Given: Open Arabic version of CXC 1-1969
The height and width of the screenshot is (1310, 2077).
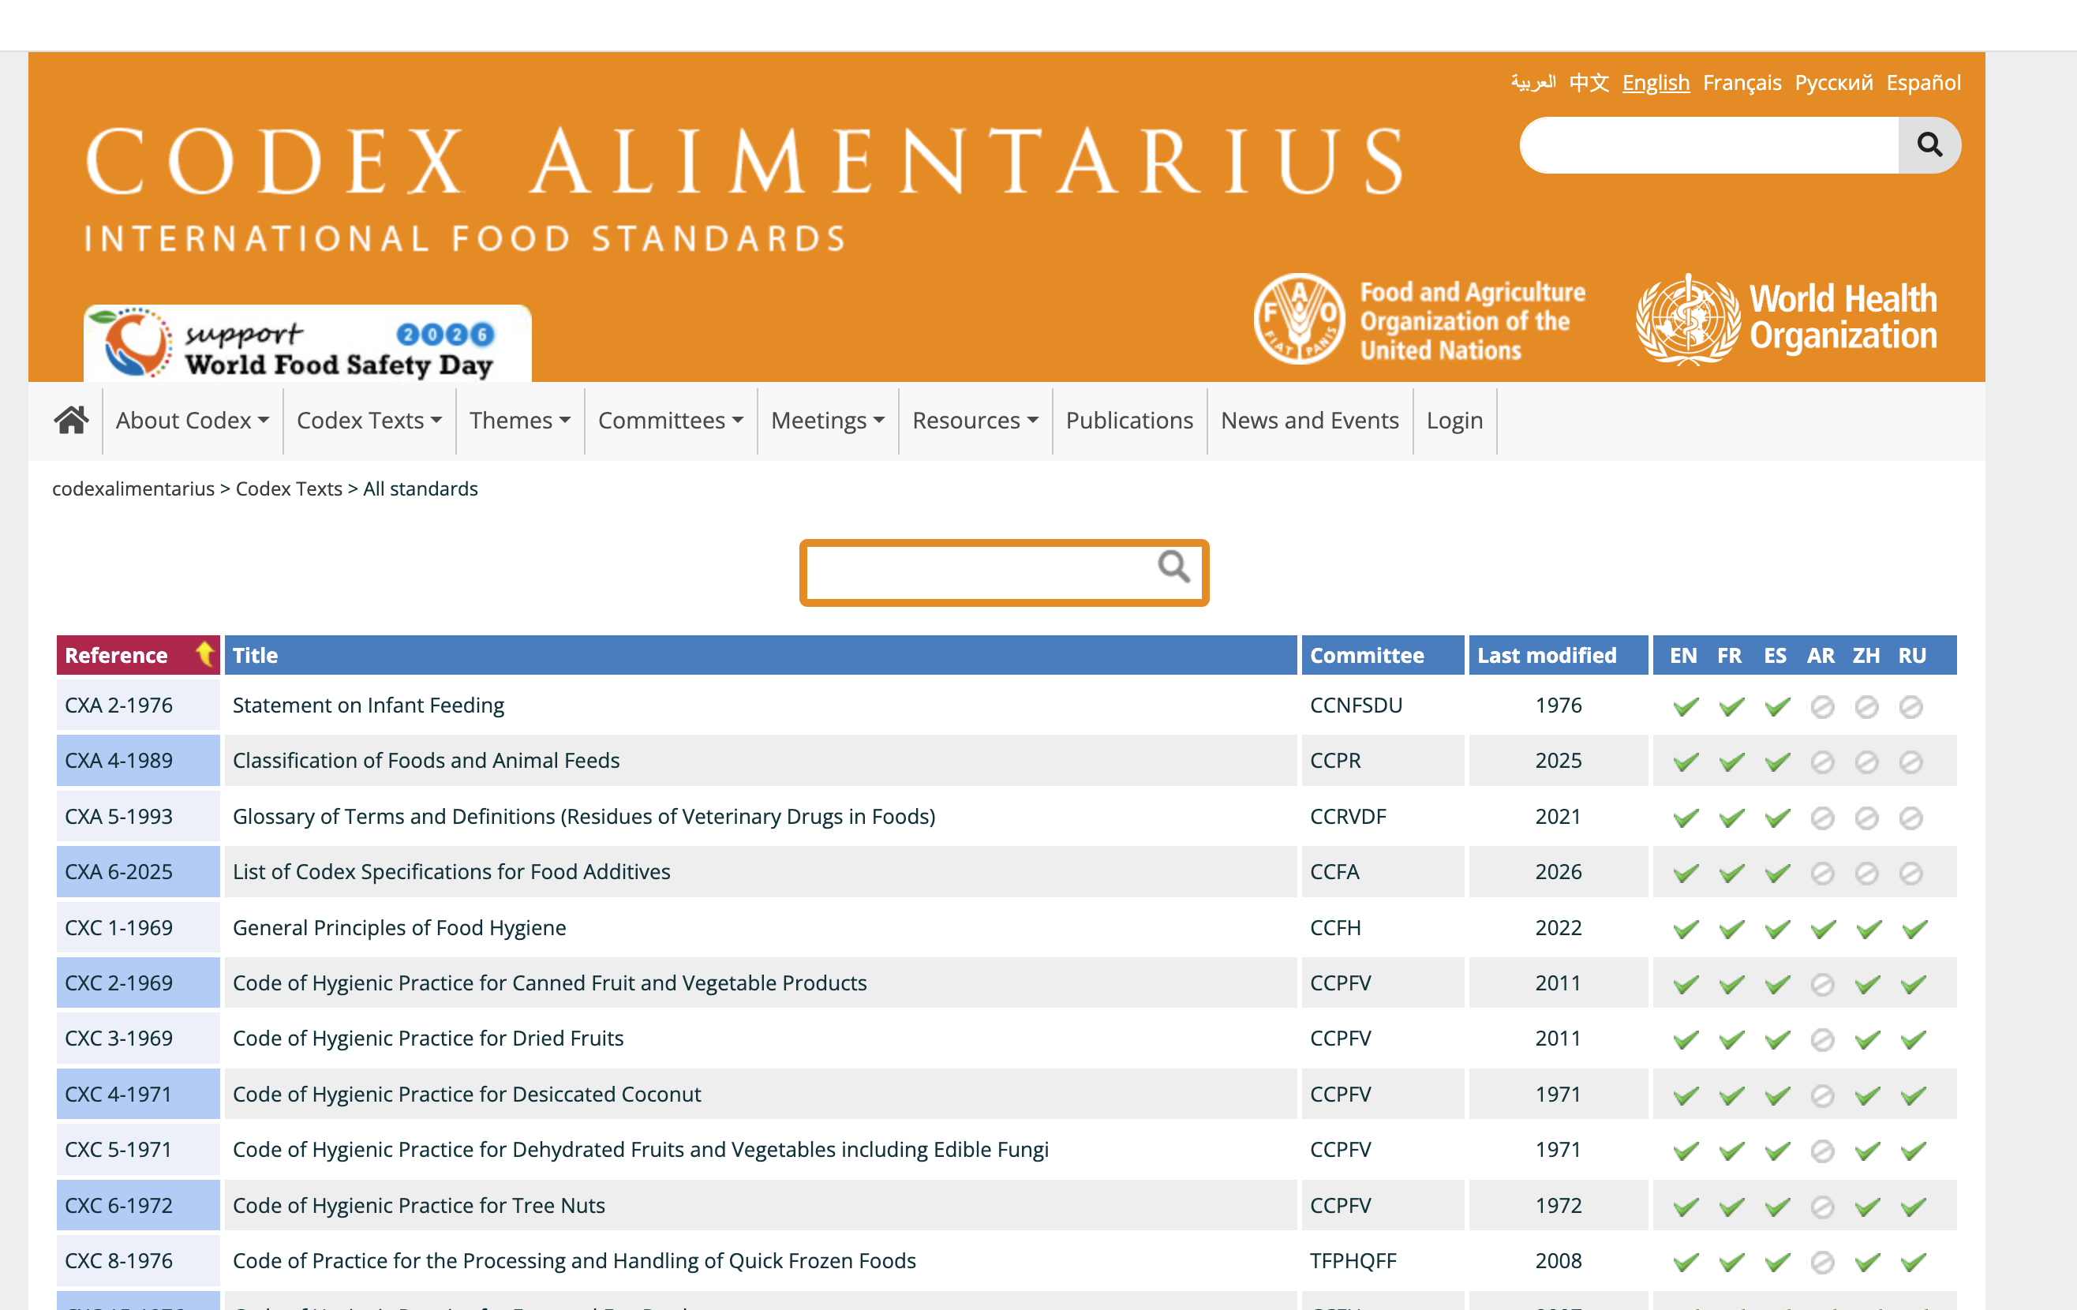Looking at the screenshot, I should [x=1821, y=929].
